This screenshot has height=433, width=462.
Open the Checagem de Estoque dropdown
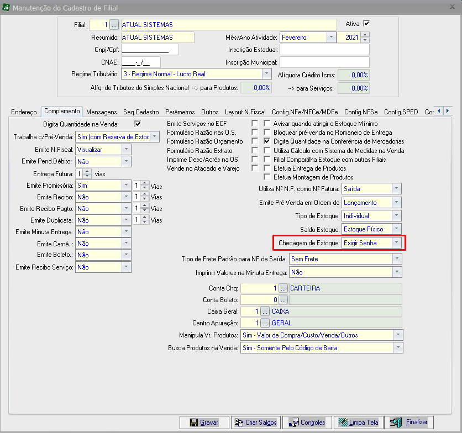click(x=397, y=242)
